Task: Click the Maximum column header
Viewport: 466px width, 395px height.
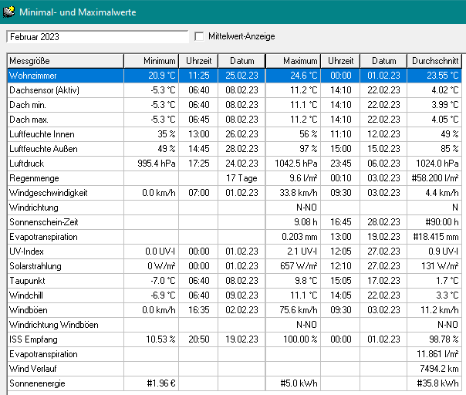Action: [x=292, y=61]
